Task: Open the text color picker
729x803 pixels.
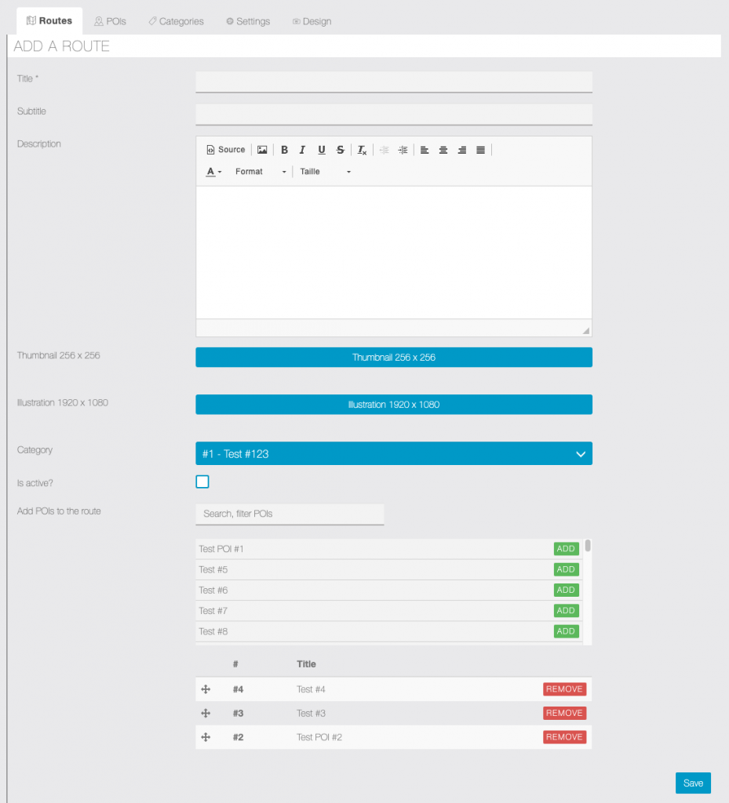Action: pyautogui.click(x=214, y=172)
